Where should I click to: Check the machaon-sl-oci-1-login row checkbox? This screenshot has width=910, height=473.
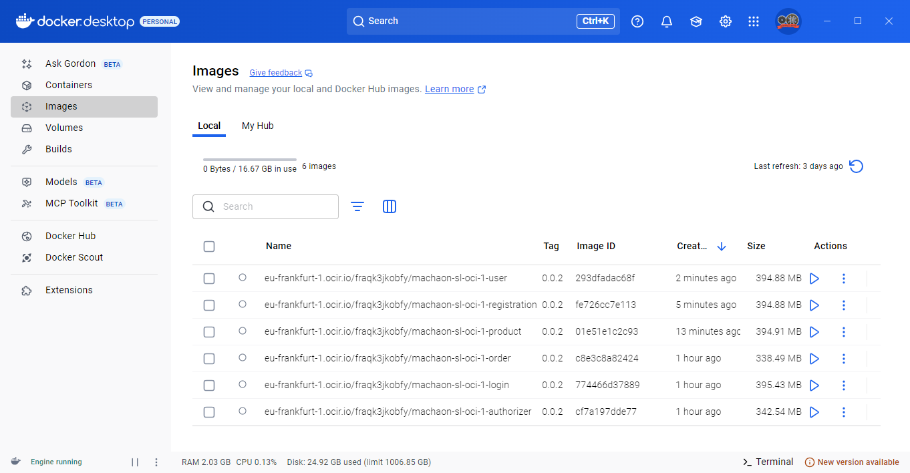tap(209, 385)
